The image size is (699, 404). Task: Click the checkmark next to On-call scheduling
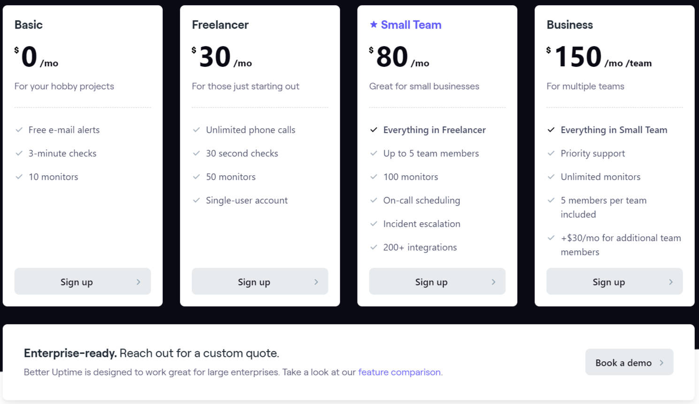coord(373,200)
